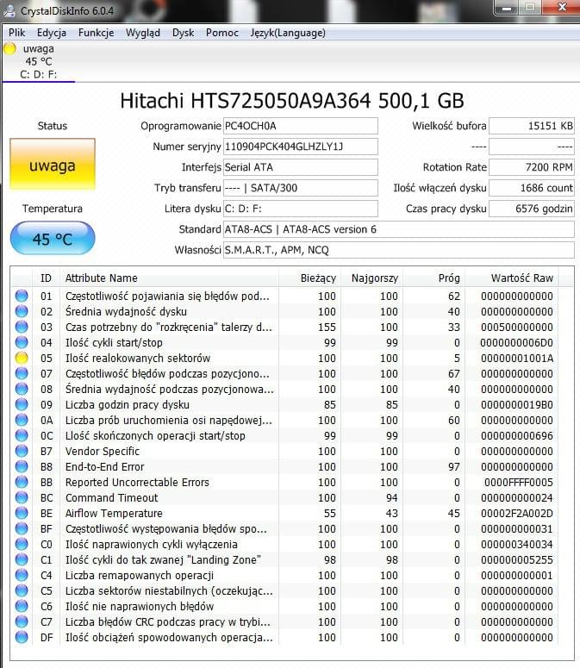Open the Funkcje menu
Image resolution: width=580 pixels, height=668 pixels.
[96, 33]
